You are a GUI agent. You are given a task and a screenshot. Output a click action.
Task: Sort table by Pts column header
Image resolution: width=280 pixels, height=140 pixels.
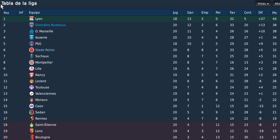(275, 13)
